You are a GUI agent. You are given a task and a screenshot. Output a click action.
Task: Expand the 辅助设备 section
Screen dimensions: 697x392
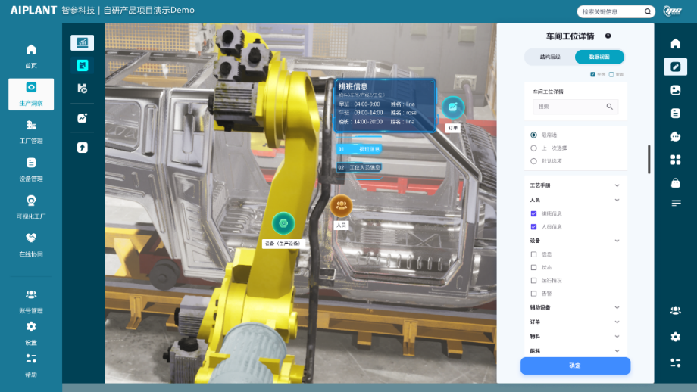pyautogui.click(x=617, y=307)
